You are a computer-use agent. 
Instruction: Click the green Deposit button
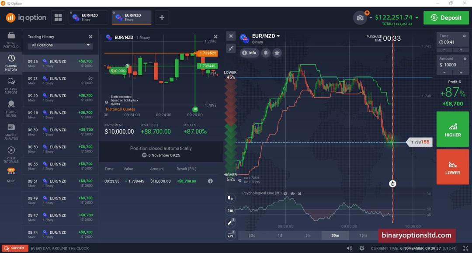[x=446, y=18]
